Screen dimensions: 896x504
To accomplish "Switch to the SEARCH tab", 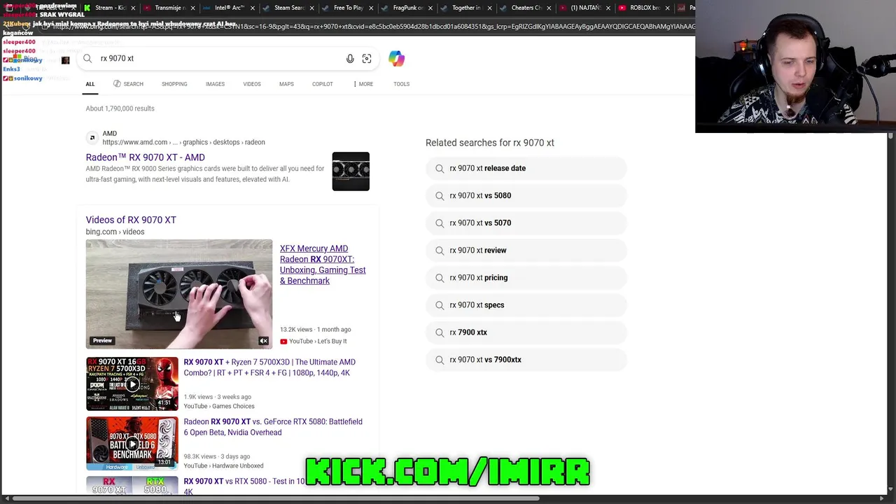I will point(128,84).
